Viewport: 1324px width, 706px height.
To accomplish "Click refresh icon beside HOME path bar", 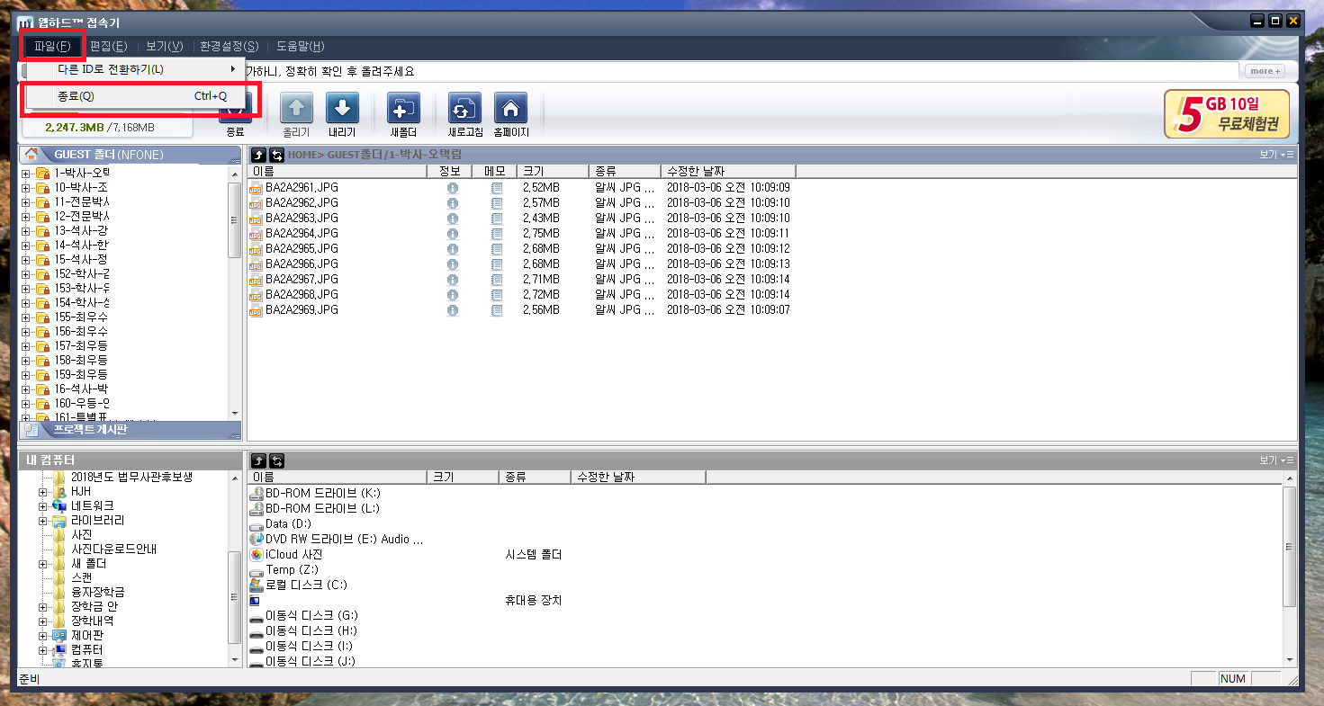I will tap(276, 155).
